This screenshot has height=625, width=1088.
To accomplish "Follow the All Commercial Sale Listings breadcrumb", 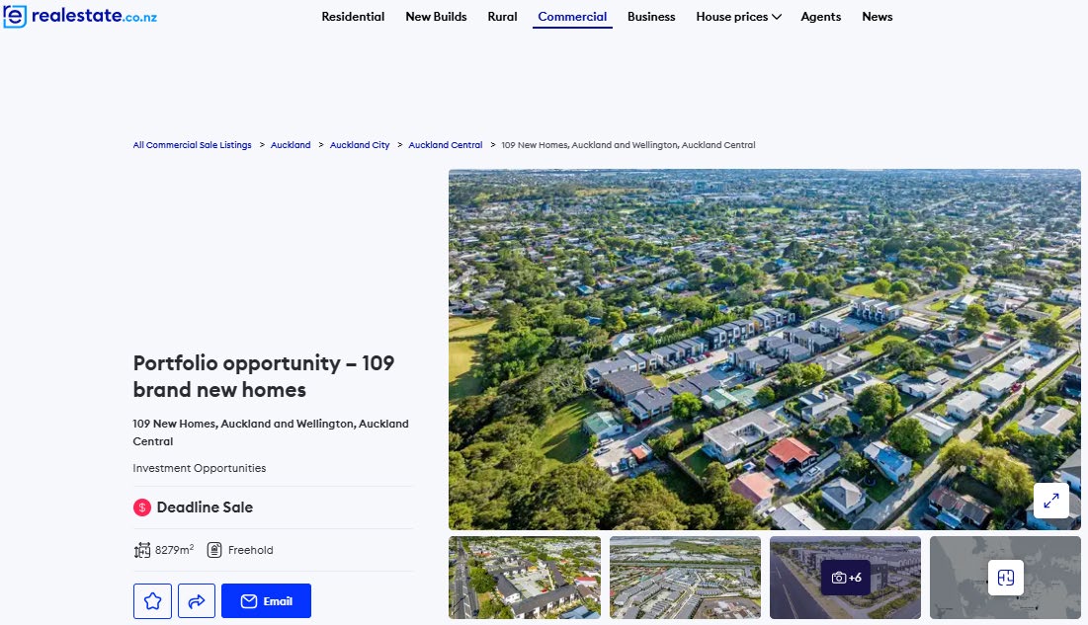I will point(193,145).
